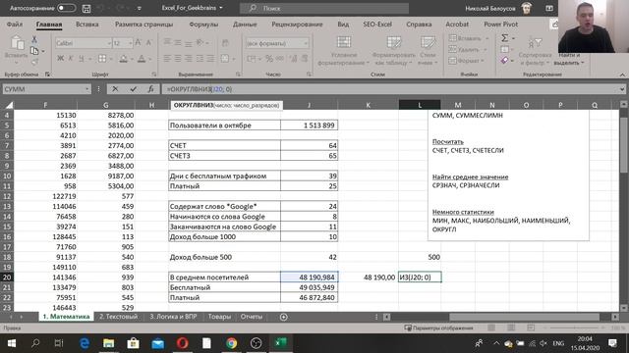The height and width of the screenshot is (353, 629).
Task: Open the Файл menu
Action: click(x=15, y=25)
